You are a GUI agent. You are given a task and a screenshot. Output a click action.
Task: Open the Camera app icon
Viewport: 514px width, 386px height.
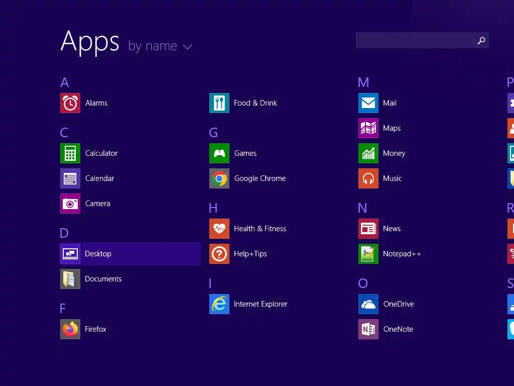tap(70, 204)
